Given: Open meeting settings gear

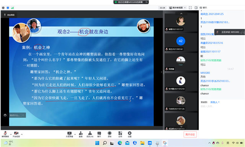Looking at the screenshot, I should point(129,134).
